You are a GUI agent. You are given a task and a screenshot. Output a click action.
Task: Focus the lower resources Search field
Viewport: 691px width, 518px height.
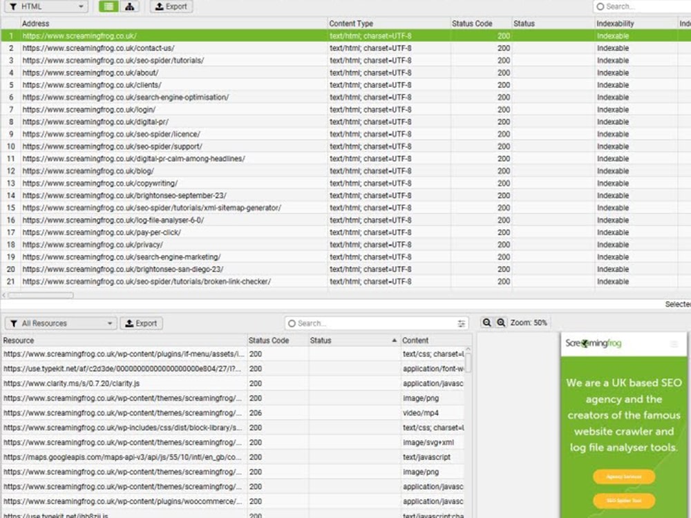[376, 323]
